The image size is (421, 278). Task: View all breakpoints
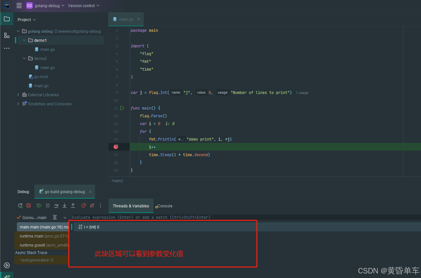[84, 205]
